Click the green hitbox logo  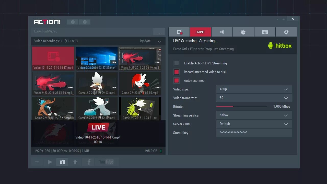[280, 45]
